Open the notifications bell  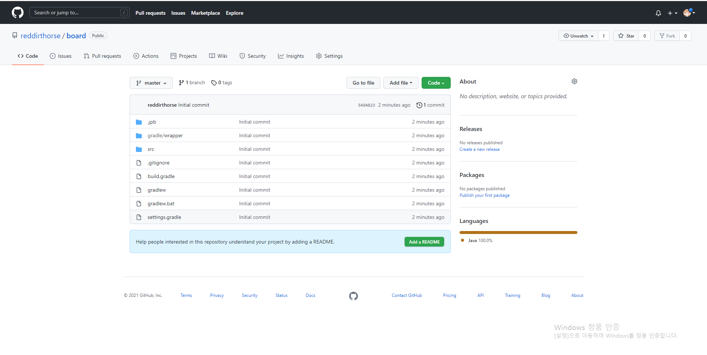[x=658, y=13]
